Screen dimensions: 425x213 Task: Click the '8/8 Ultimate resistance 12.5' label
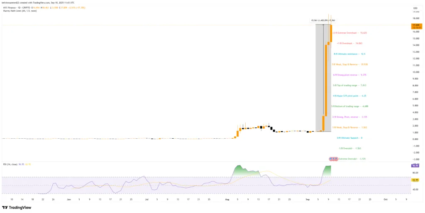[349, 54]
